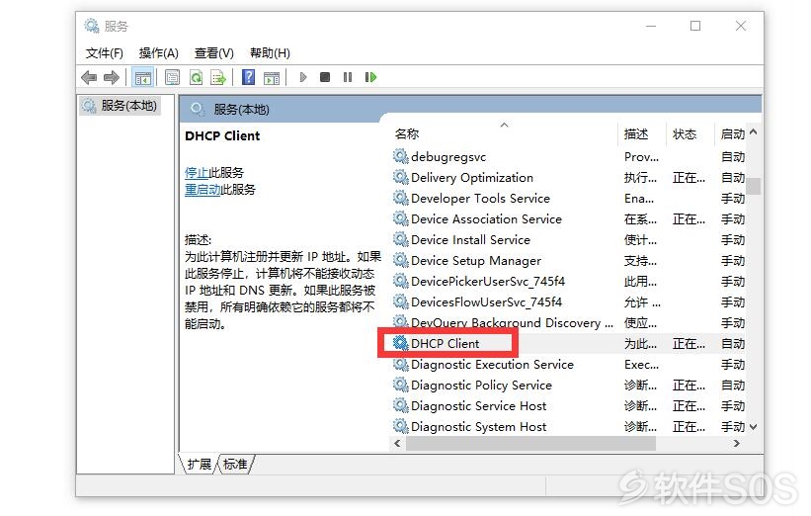
Task: Toggle the action pane toolbar icon
Action: (272, 78)
